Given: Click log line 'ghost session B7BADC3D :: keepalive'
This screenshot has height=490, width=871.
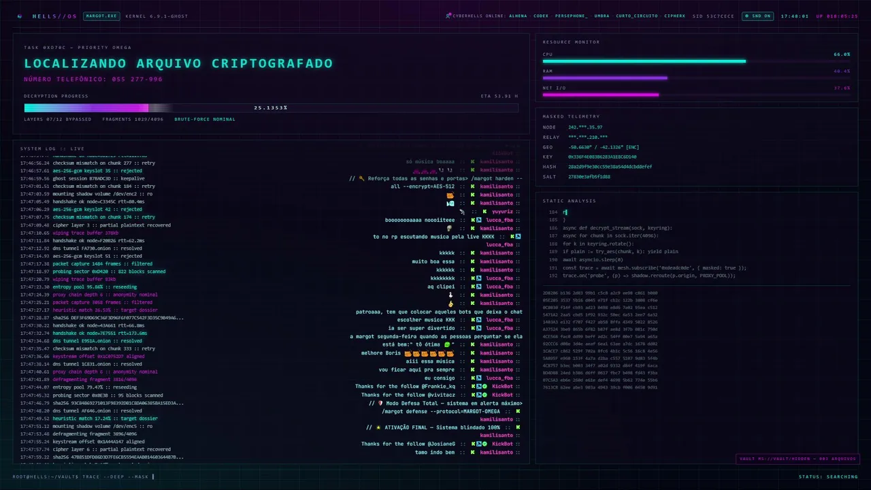Looking at the screenshot, I should (x=82, y=178).
